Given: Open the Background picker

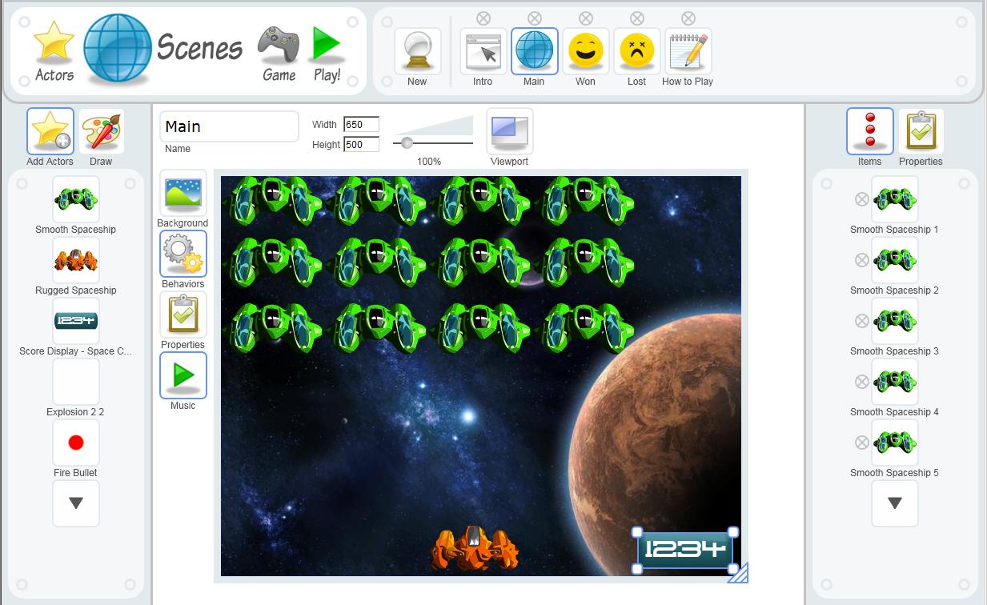Looking at the screenshot, I should [183, 193].
